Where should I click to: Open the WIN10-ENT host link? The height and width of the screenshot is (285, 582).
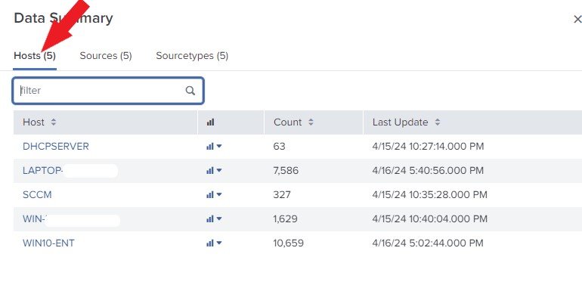[x=48, y=243]
